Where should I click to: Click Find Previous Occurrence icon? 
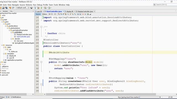(61, 14)
